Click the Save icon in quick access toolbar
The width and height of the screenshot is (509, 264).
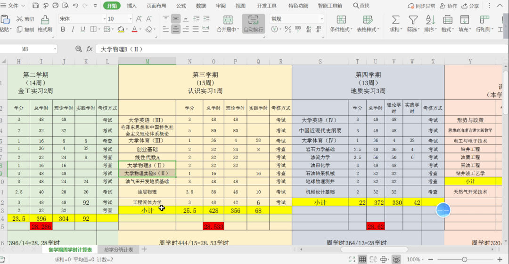(x=36, y=6)
